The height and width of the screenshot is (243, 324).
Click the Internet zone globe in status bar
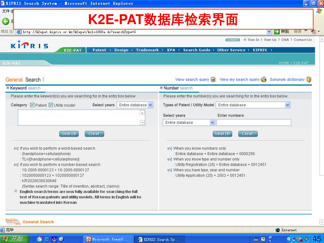[x=278, y=230]
